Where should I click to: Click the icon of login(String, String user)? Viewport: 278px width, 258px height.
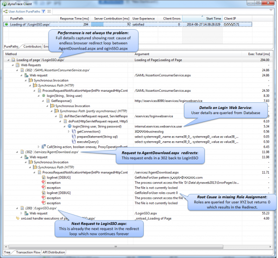point(44,96)
